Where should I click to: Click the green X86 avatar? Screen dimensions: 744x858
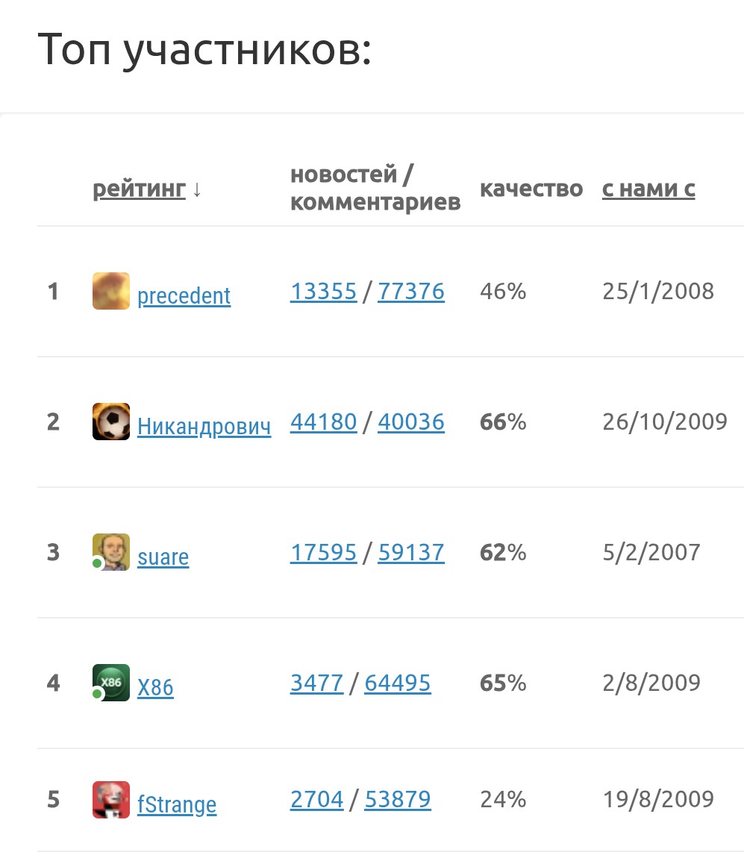111,683
